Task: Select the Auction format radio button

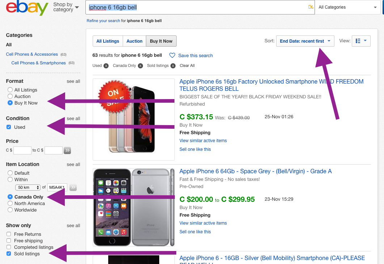Action: pyautogui.click(x=10, y=96)
